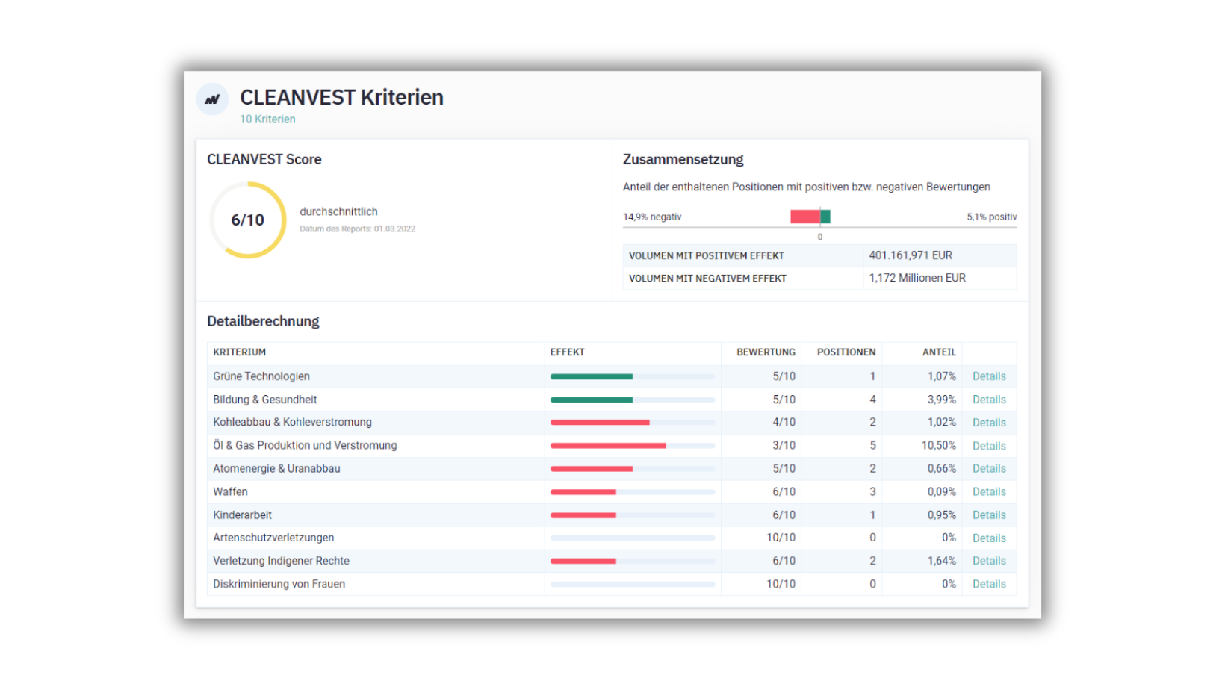
Task: Click the KRITERIUM column header
Action: click(239, 352)
